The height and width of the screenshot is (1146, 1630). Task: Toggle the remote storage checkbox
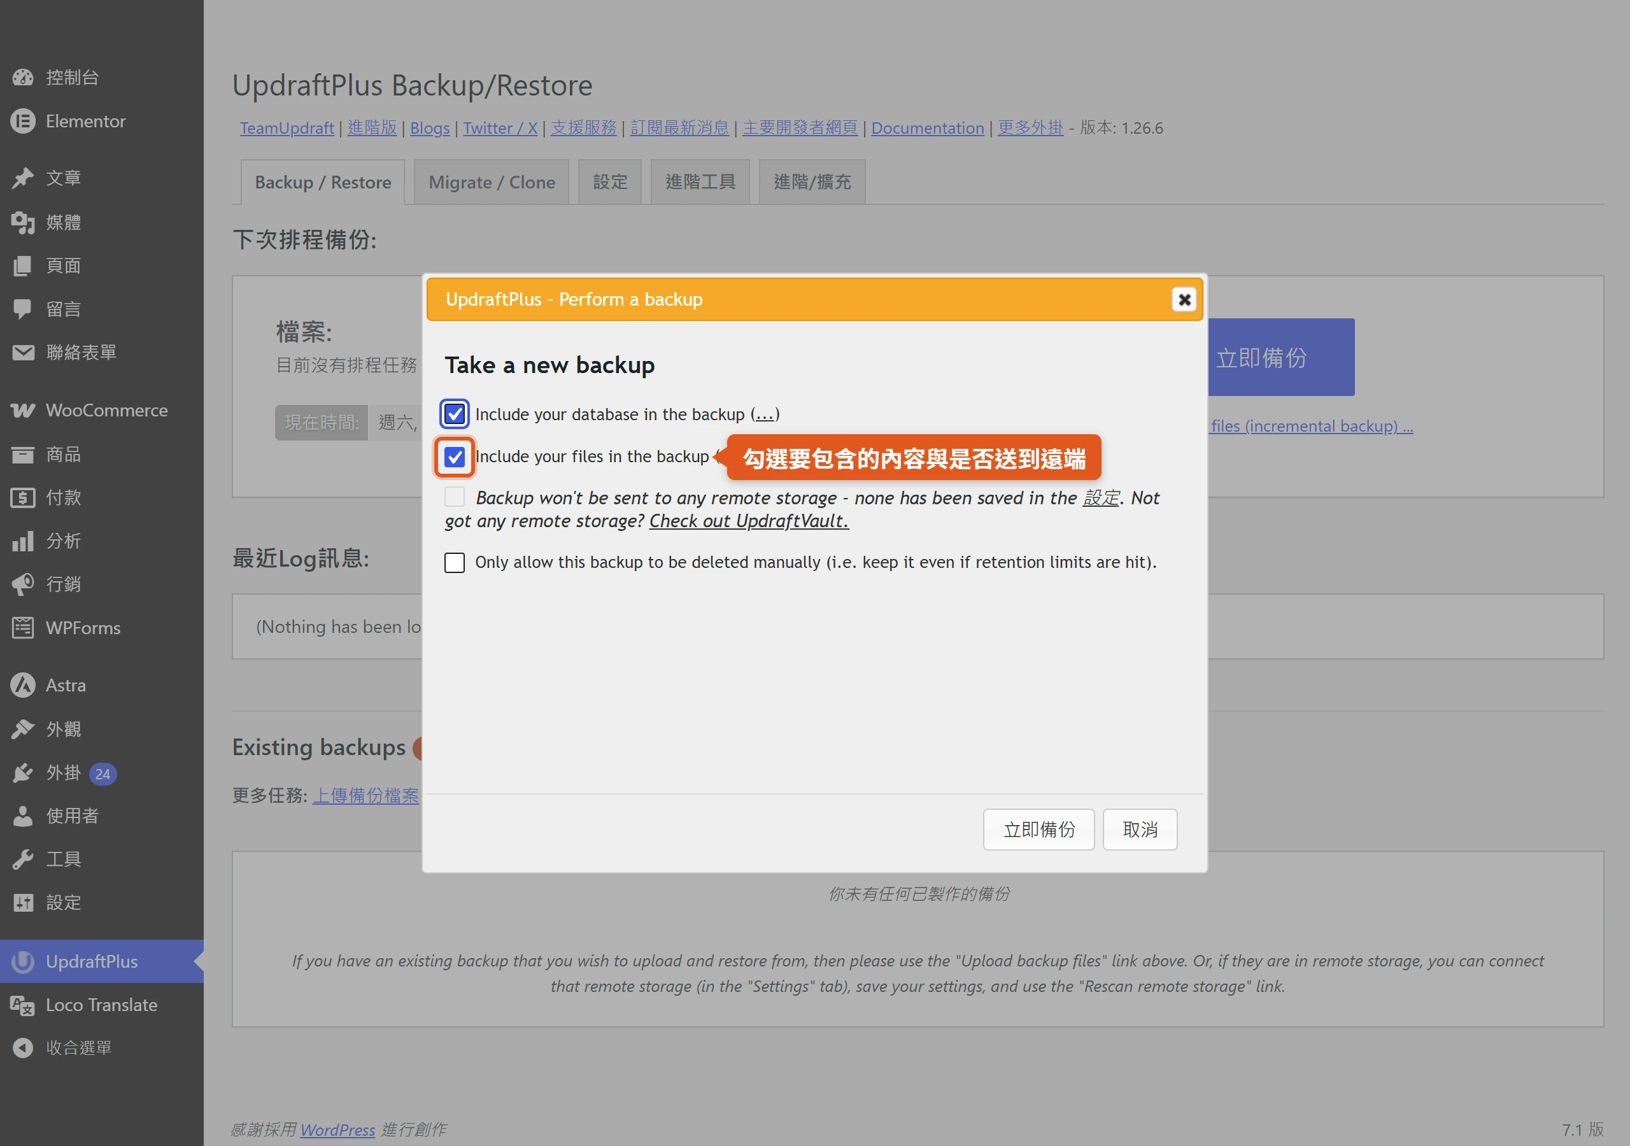click(x=455, y=497)
